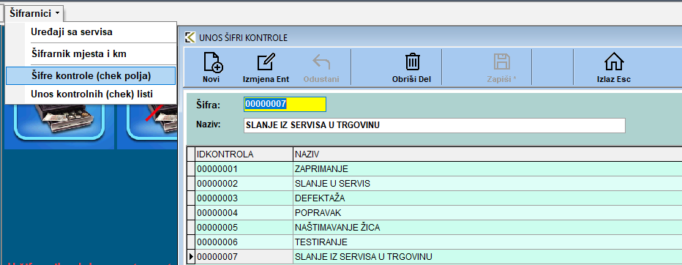Click into the Naziv input field

click(434, 125)
